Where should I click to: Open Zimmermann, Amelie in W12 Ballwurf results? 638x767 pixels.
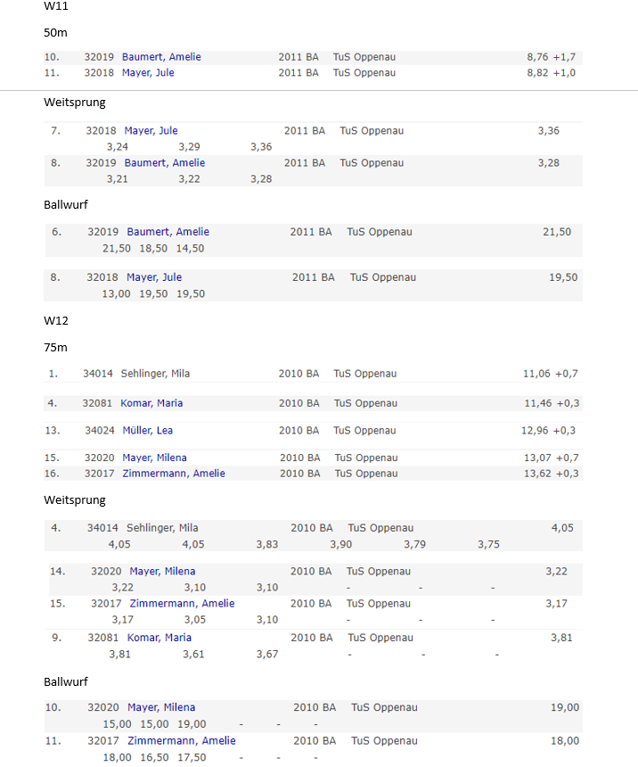click(181, 741)
